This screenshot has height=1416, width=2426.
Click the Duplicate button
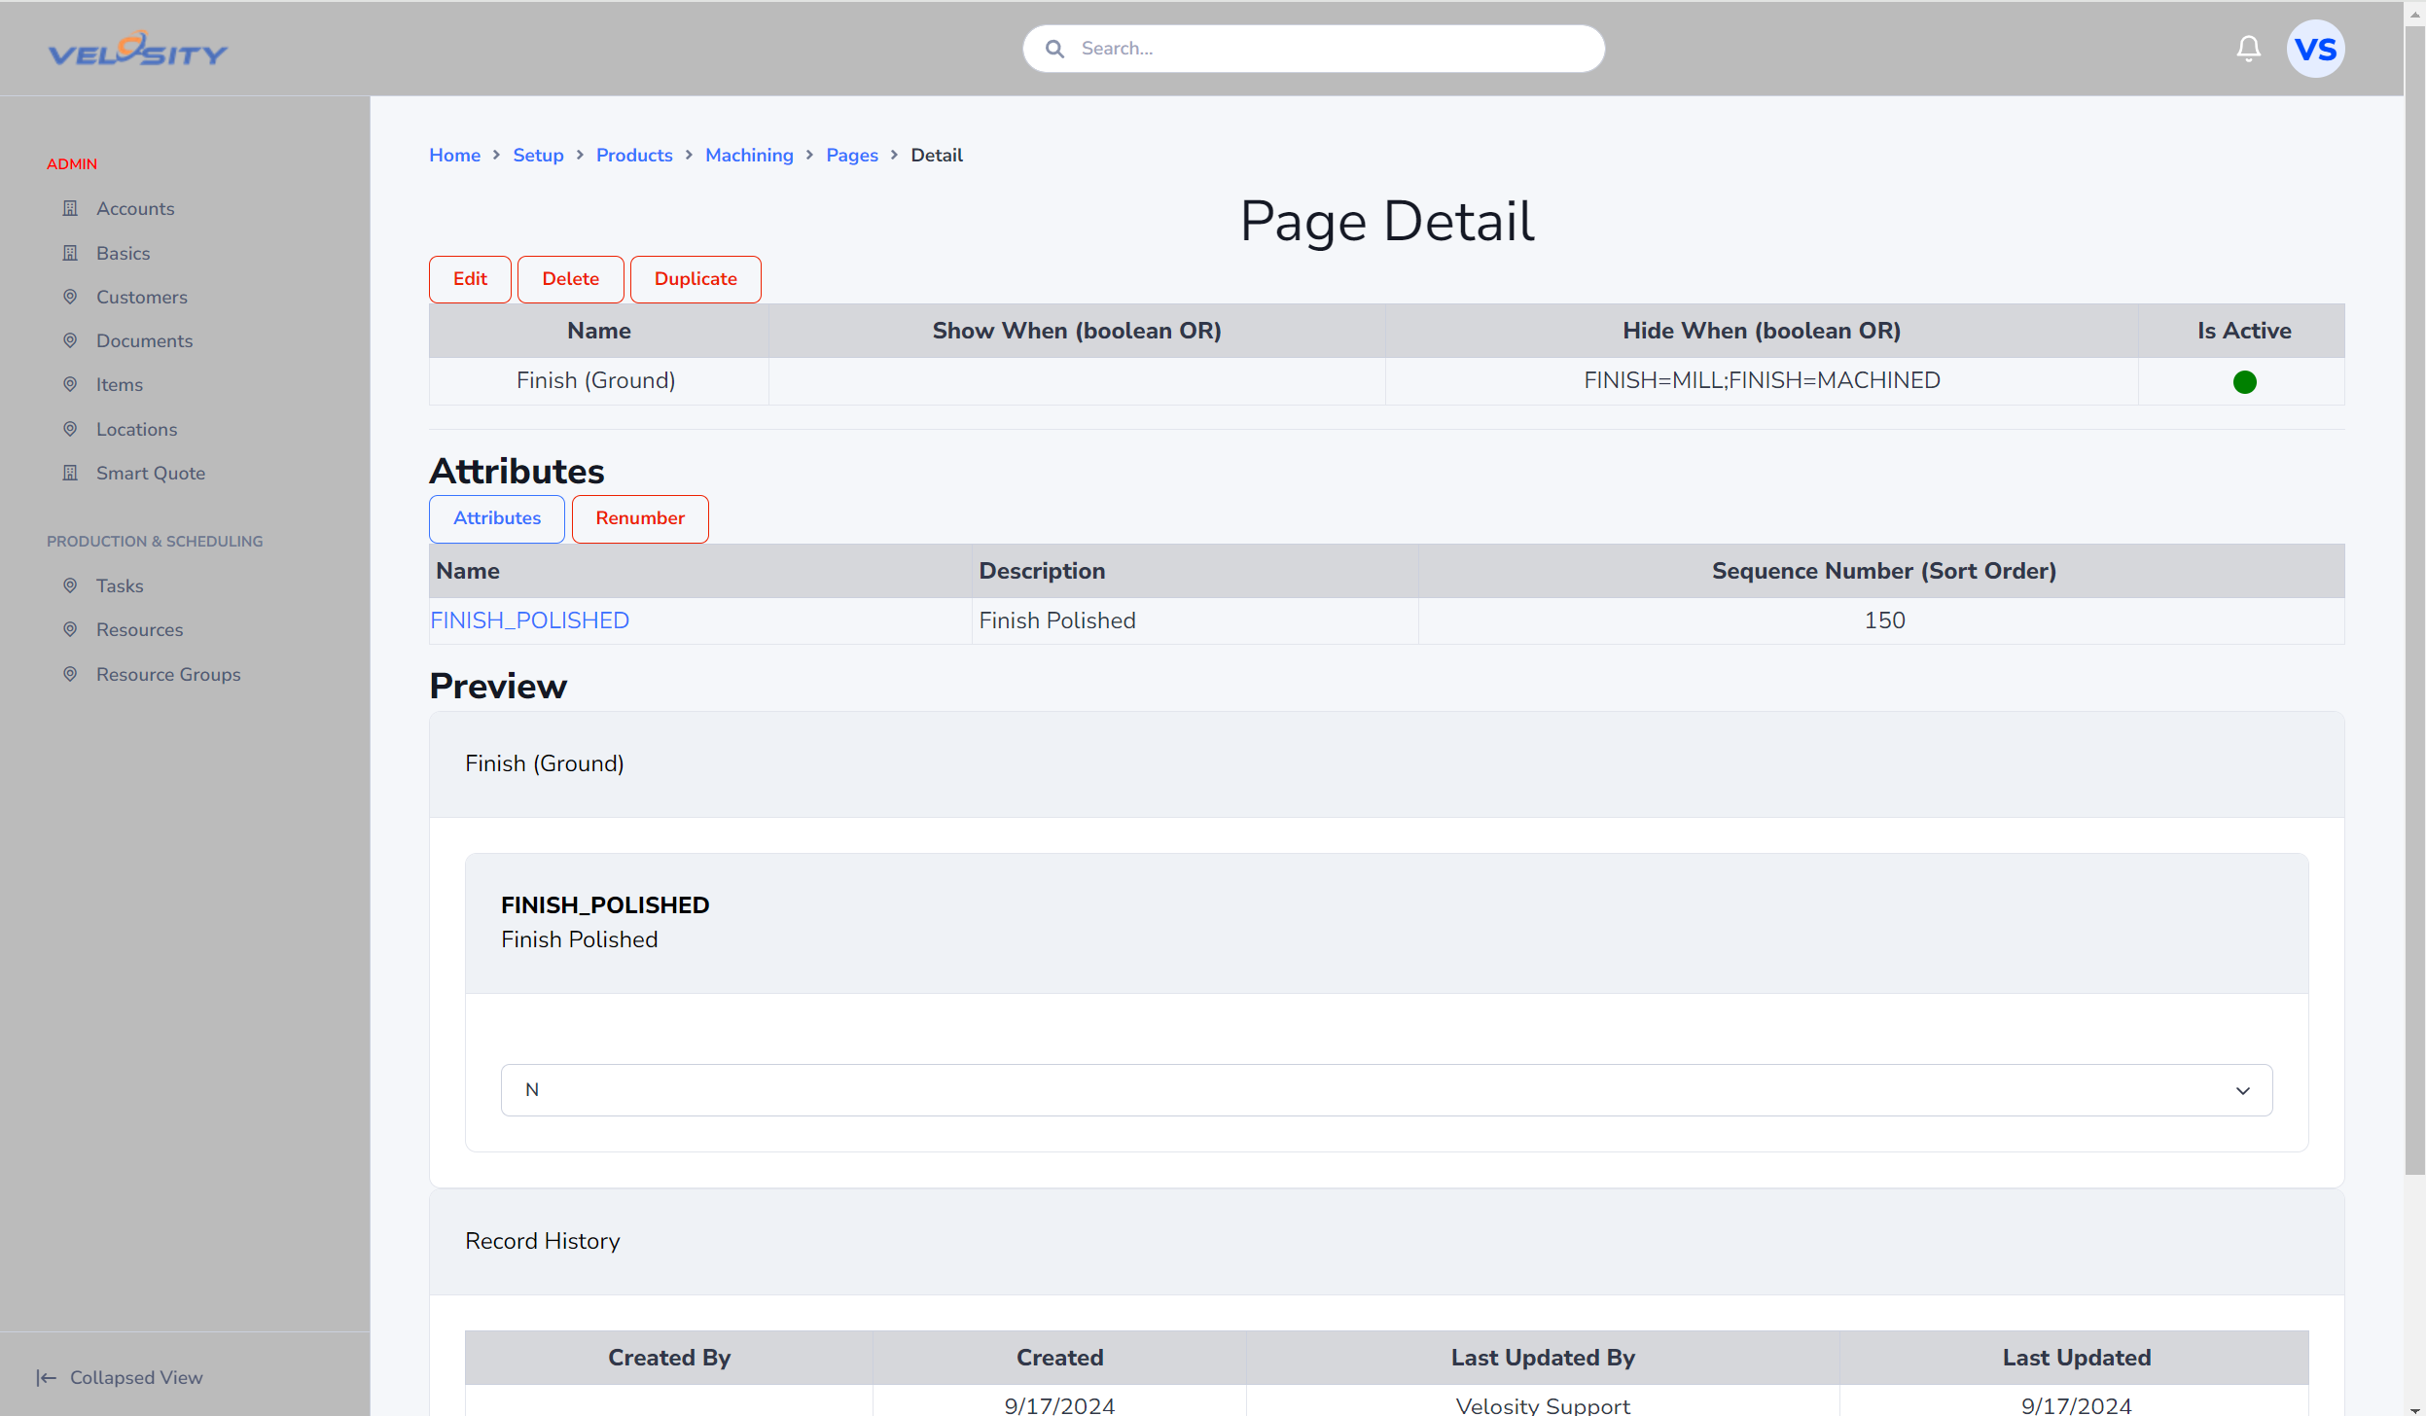point(696,279)
